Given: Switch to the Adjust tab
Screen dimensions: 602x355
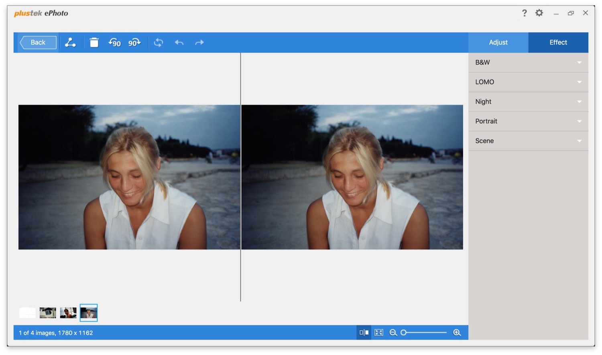Looking at the screenshot, I should tap(498, 43).
